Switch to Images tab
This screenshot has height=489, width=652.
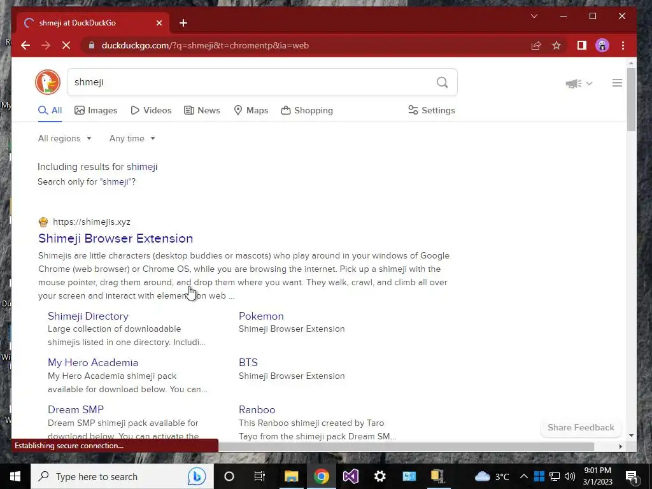[x=96, y=110]
